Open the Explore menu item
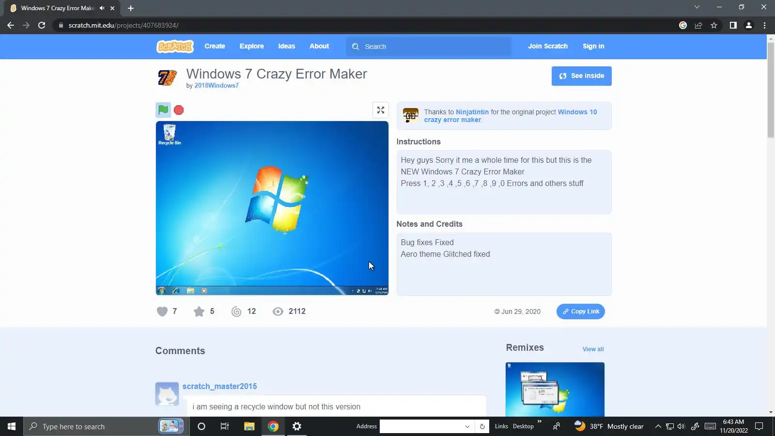This screenshot has width=775, height=436. point(252,47)
